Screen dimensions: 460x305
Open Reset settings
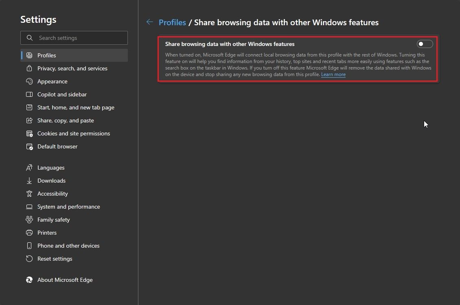(x=54, y=259)
